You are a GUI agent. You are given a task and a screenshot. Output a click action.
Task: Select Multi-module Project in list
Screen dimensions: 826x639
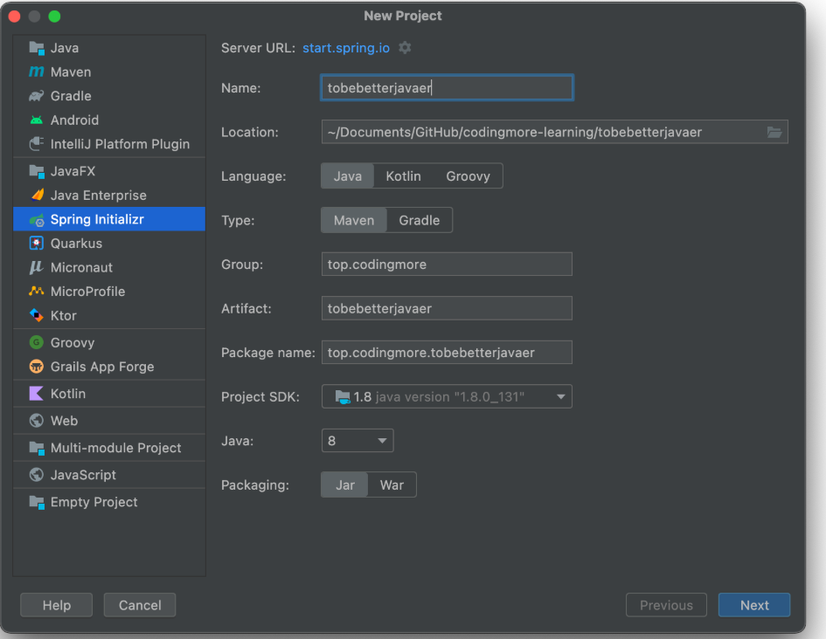[115, 448]
